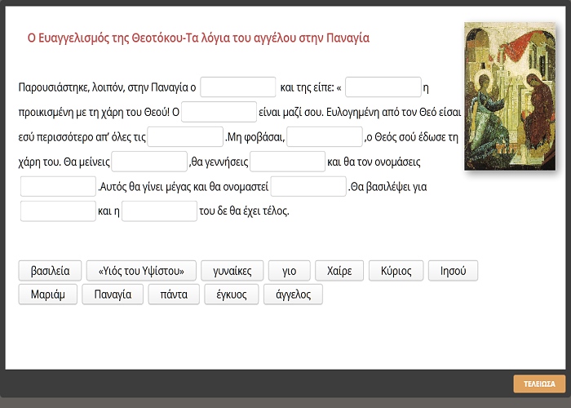Select the blank after 'Μη φοβάσαι,'

(x=324, y=136)
